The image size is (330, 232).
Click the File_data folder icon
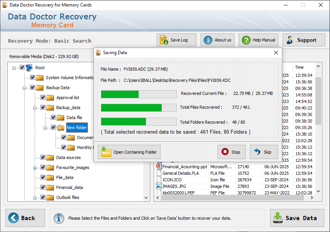tap(50, 177)
